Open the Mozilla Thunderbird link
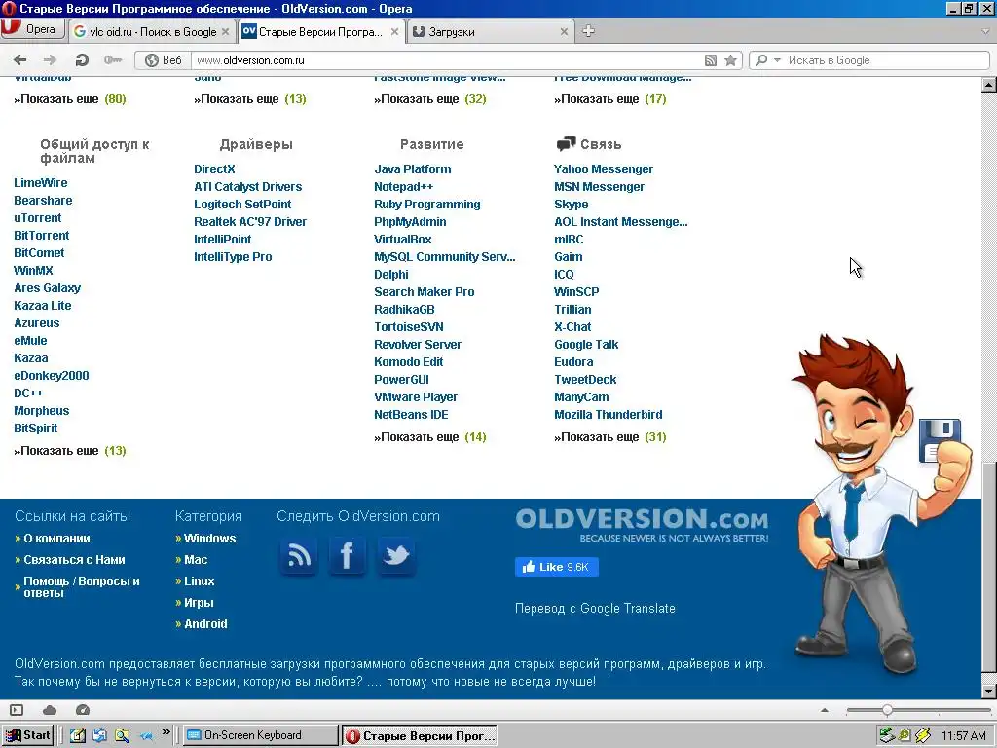Viewport: 997px width, 748px height. coord(608,415)
